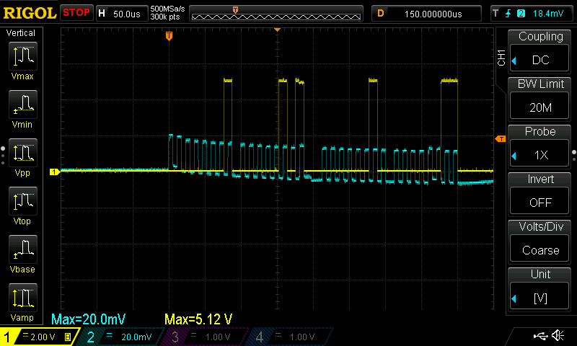Screen dimensions: 577x346
Task: Select the Vbase measurement icon
Action: coord(23,249)
